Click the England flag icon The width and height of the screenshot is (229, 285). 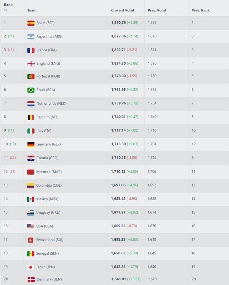coord(31,63)
